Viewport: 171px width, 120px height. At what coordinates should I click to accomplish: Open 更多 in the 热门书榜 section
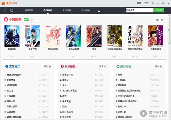158,67
